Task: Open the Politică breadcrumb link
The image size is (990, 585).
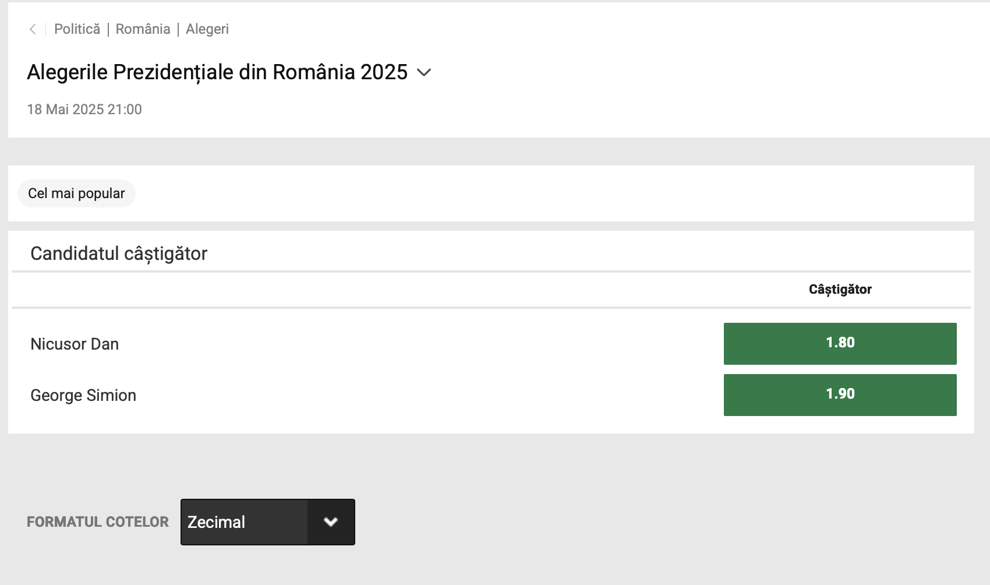Action: tap(77, 29)
